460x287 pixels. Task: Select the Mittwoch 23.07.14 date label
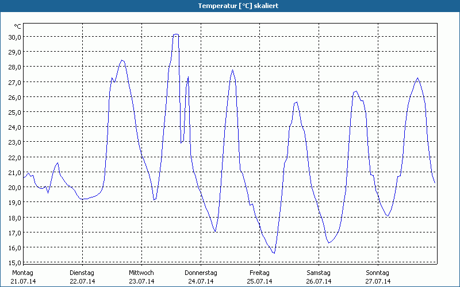pos(141,277)
